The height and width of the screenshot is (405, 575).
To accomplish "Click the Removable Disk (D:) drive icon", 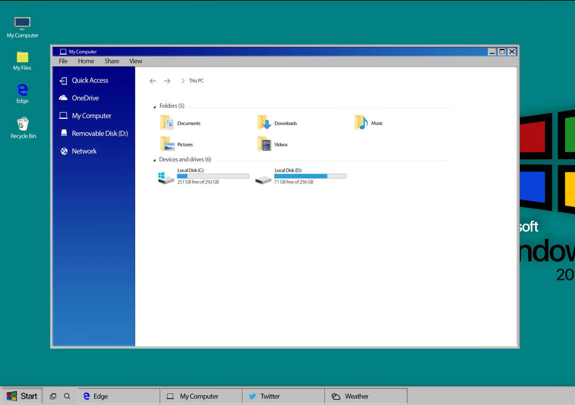I will coord(64,133).
